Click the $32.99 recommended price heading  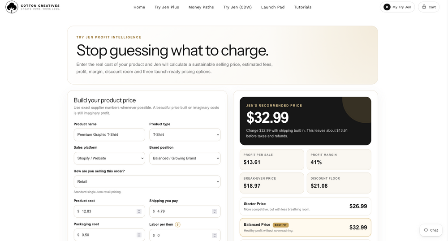267,117
